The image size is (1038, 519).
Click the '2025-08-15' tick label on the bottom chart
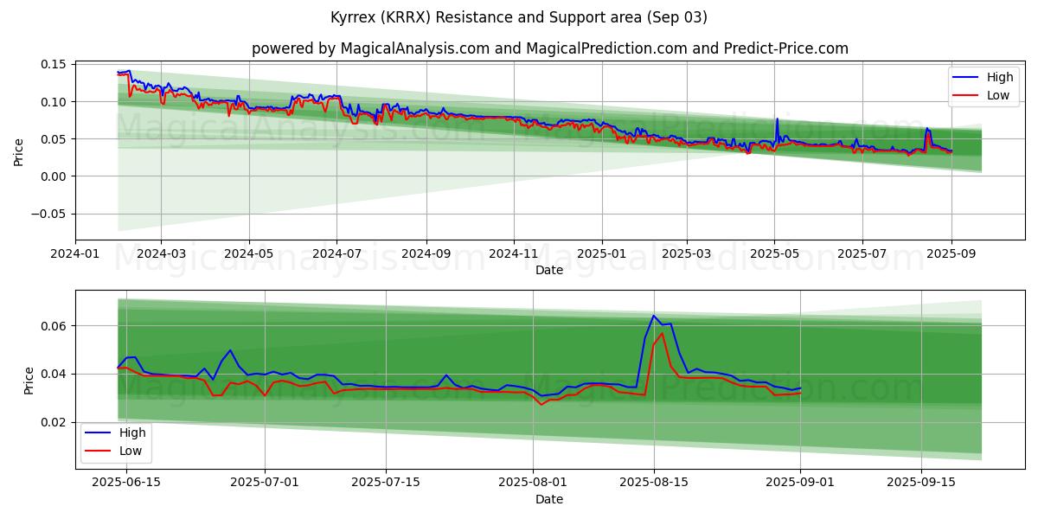point(654,483)
